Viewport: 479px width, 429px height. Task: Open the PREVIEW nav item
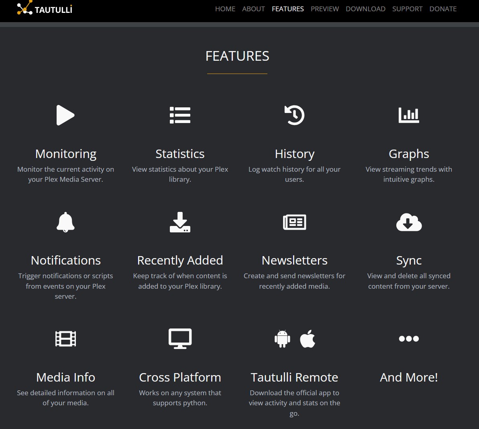[x=325, y=9]
